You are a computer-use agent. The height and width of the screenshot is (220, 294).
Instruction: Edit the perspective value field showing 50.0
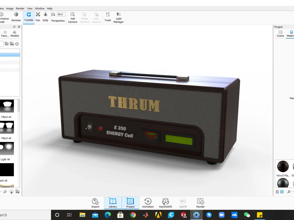point(61,14)
